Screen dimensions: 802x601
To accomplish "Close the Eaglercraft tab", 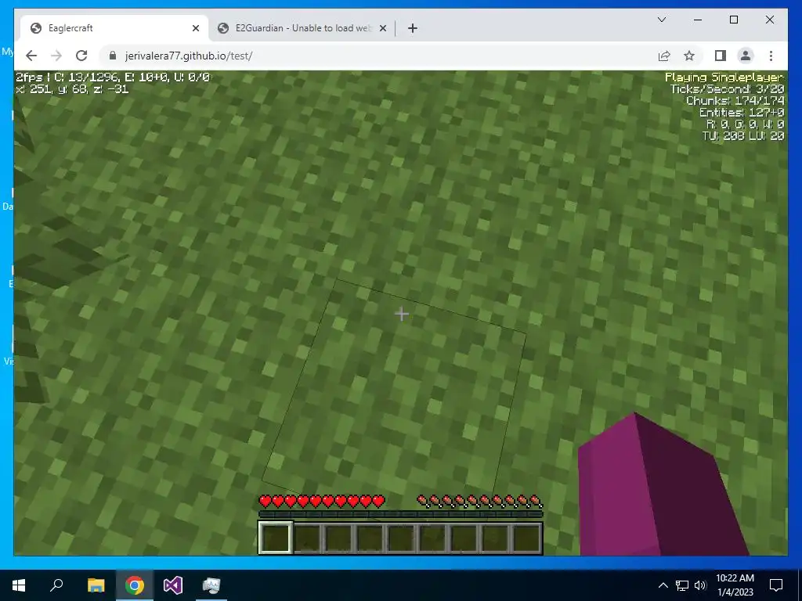I will tap(195, 28).
